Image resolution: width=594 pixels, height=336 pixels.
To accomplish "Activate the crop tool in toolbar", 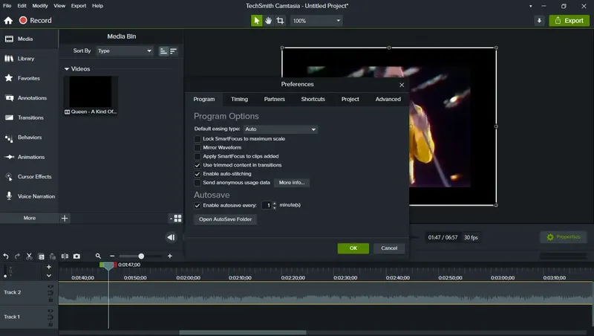I will point(281,21).
